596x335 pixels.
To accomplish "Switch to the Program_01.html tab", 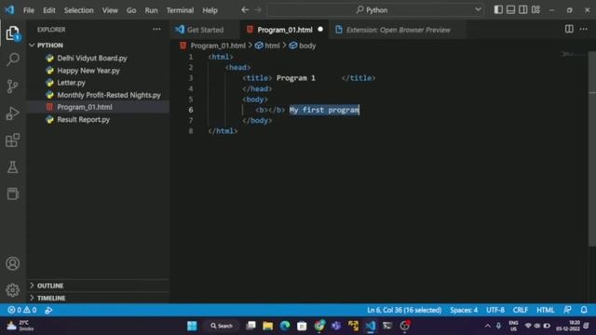I will pyautogui.click(x=285, y=29).
